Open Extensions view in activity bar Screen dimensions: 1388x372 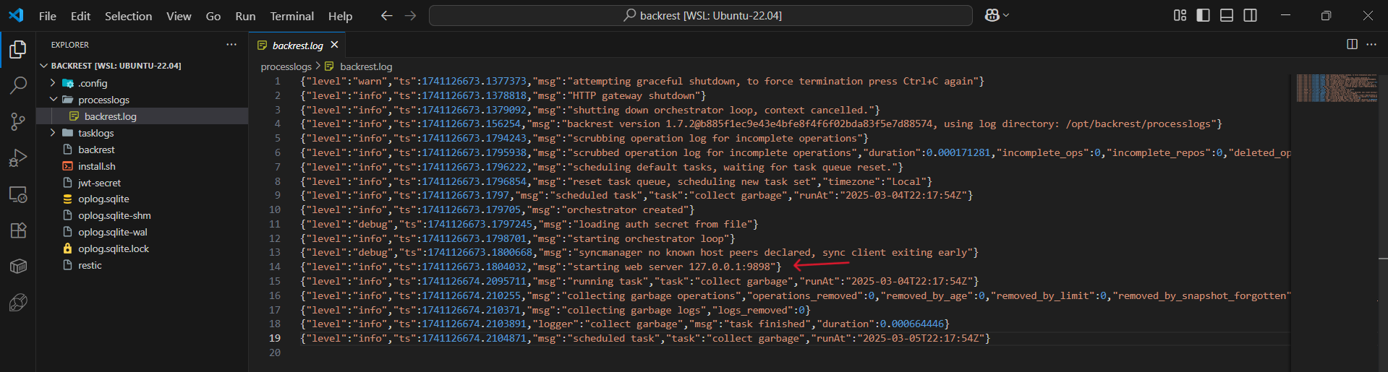[18, 230]
